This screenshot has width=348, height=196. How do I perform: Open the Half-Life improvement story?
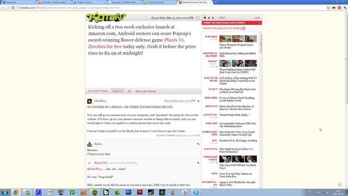[x=237, y=133]
